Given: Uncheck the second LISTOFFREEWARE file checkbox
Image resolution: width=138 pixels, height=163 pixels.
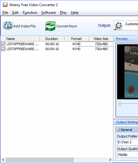Looking at the screenshot, I should tap(3, 49).
